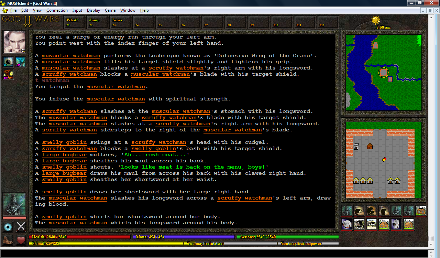Click the player marker on the town map
Viewport: 440px width, 258px height.
tap(384, 159)
